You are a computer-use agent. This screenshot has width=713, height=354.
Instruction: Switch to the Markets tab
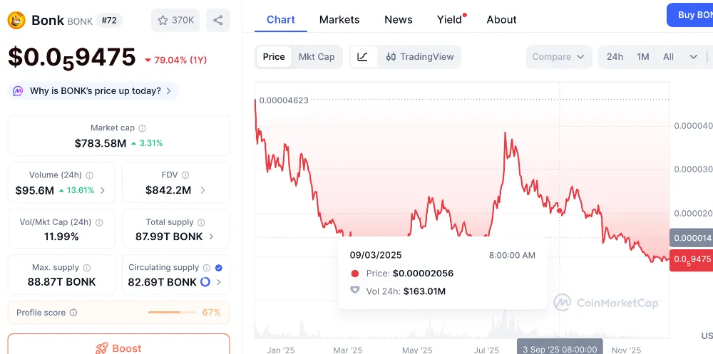pos(339,19)
